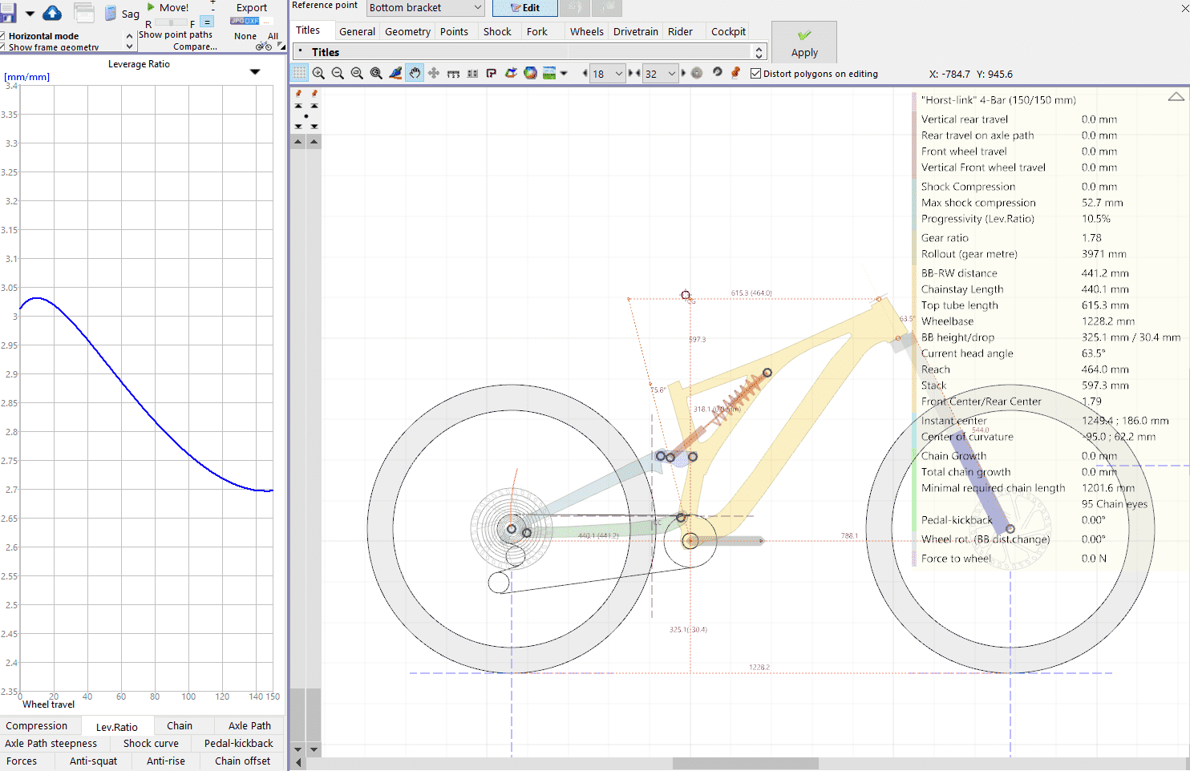Click the Sag calculator icon
This screenshot has width=1190, height=771.
tap(111, 14)
